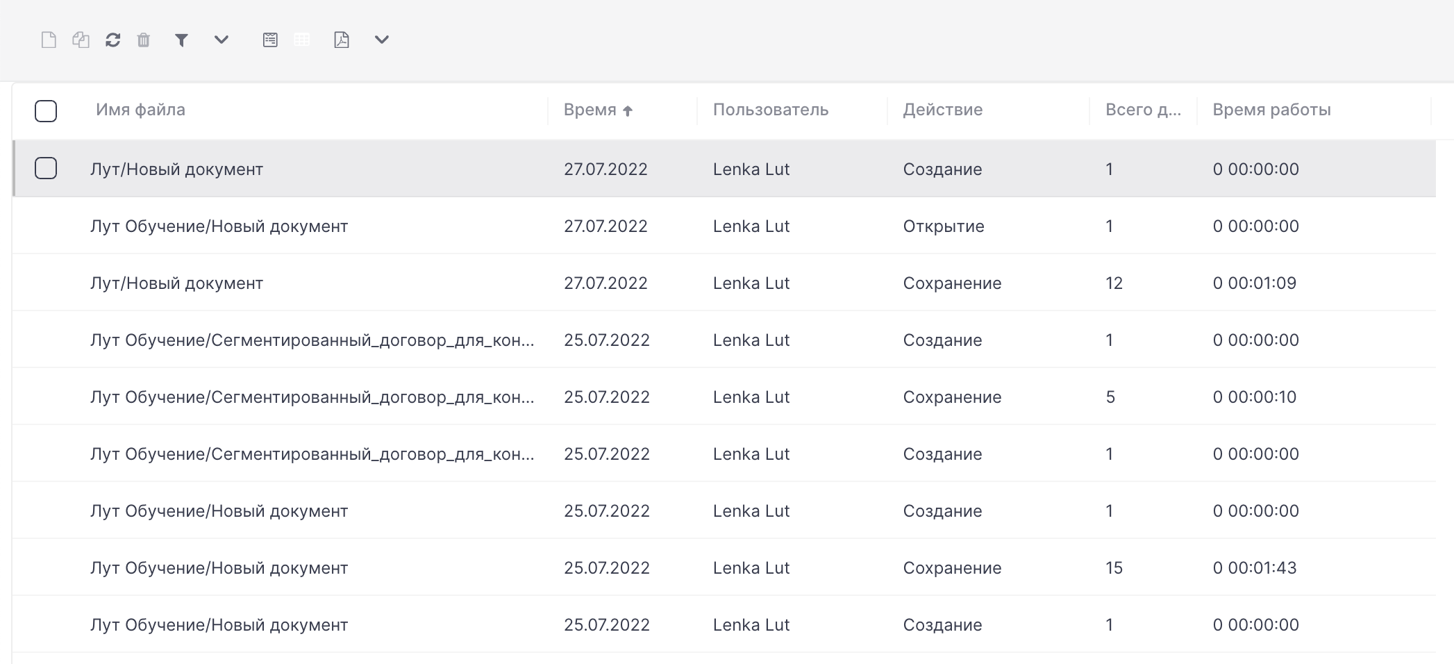1454x664 pixels.
Task: Click the trash delete icon
Action: click(144, 40)
